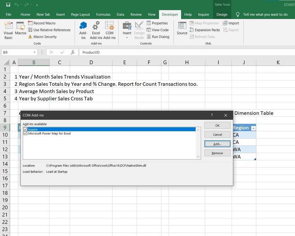Click the Tell me what you want search box

[265, 14]
